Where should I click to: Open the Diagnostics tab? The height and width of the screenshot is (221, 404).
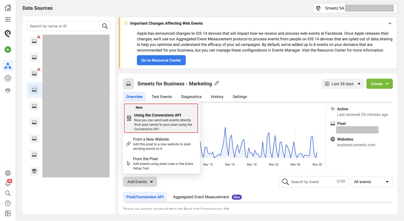click(191, 97)
